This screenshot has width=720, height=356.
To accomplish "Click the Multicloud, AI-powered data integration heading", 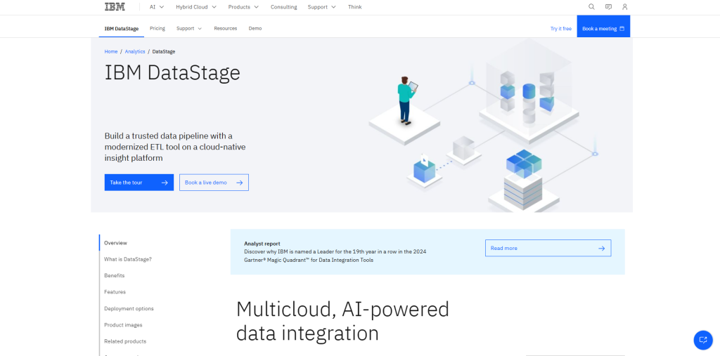I will pos(342,321).
